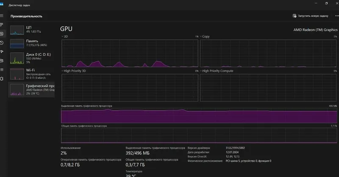Click the dedicated GPU memory usage graph
The width and height of the screenshot is (339, 177).
199,116
